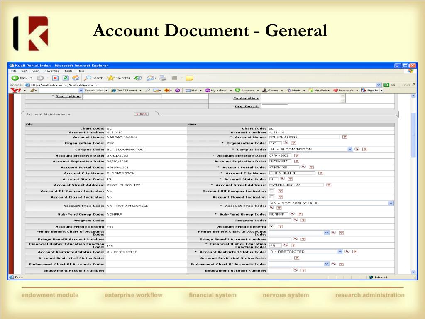Open the Back button history dropdown arrow
425x319 pixels.
(x=31, y=78)
